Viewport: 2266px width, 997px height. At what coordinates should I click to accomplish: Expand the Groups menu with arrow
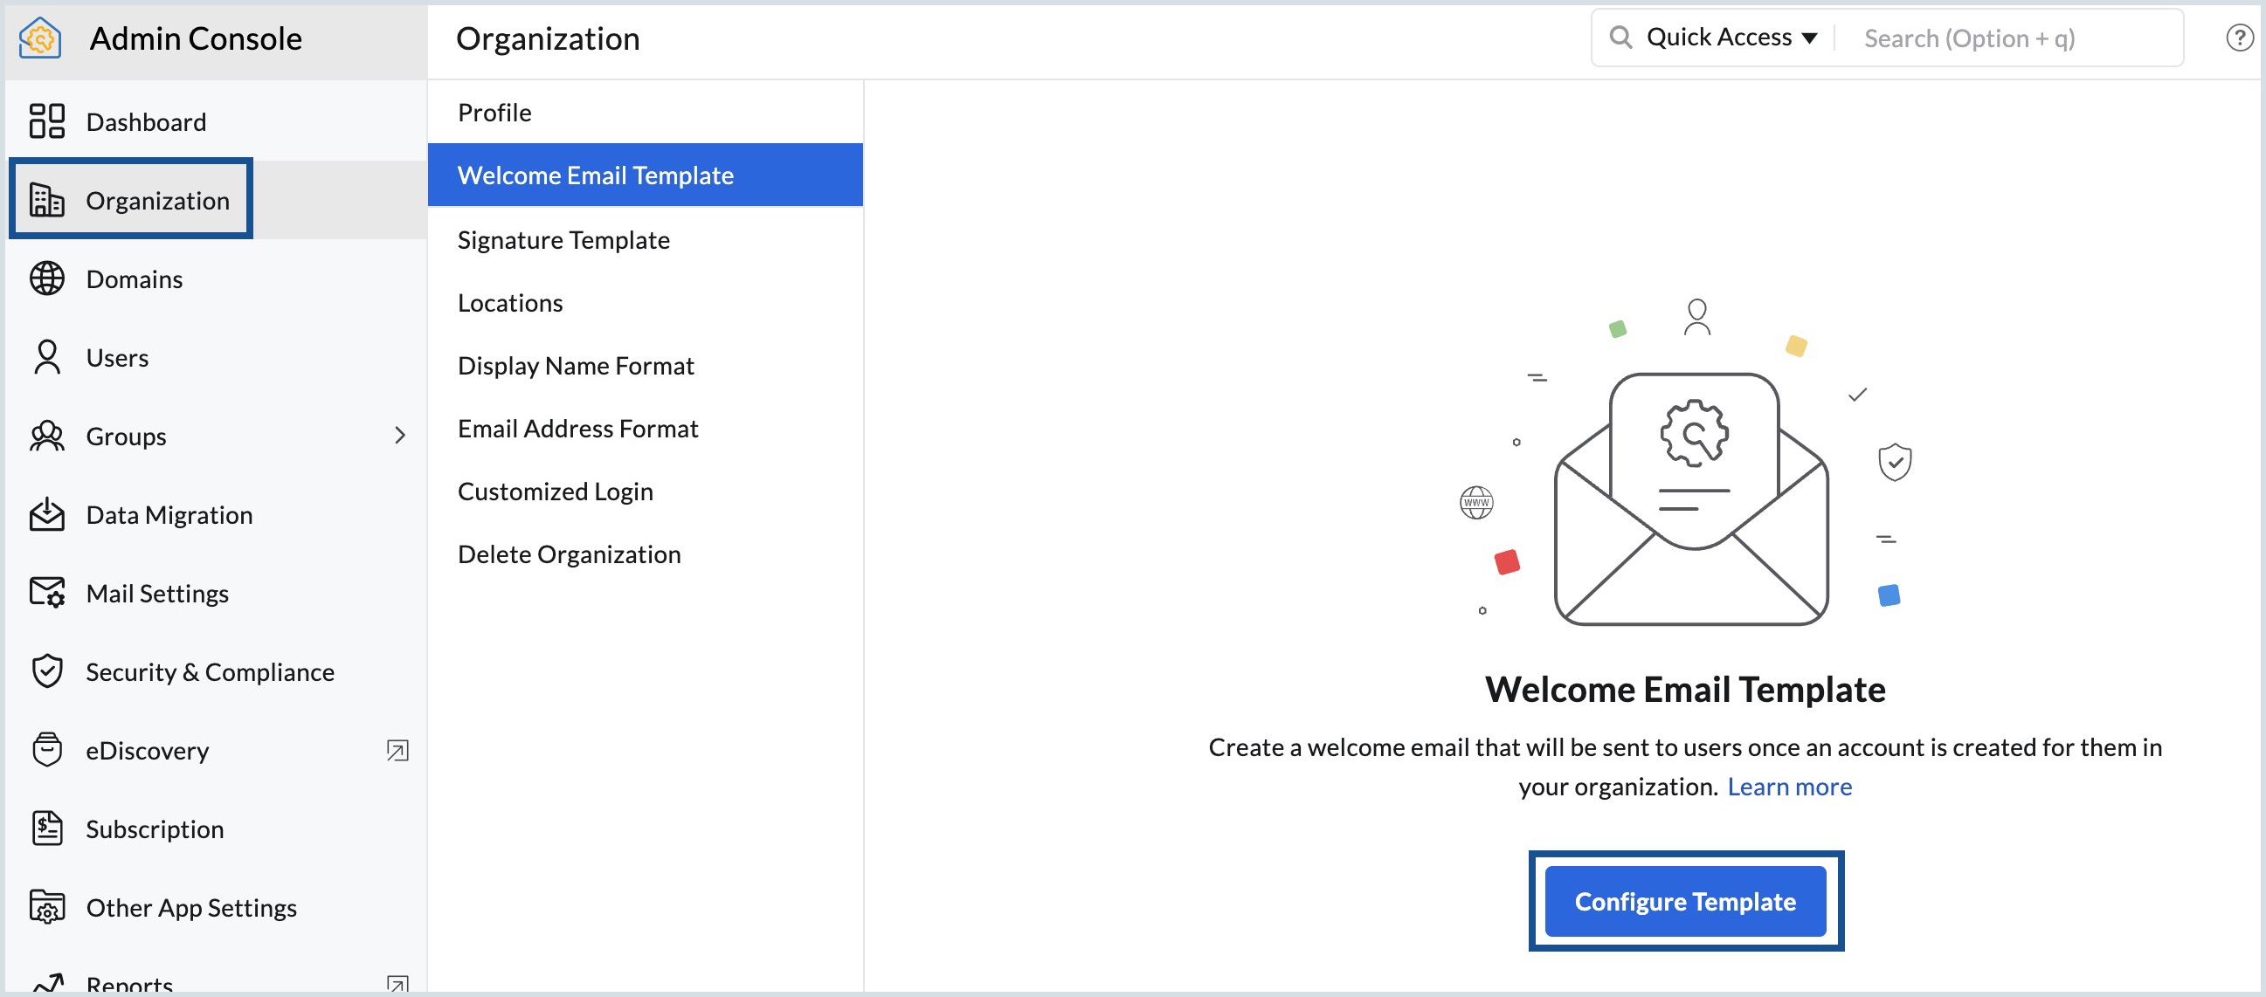(x=400, y=437)
